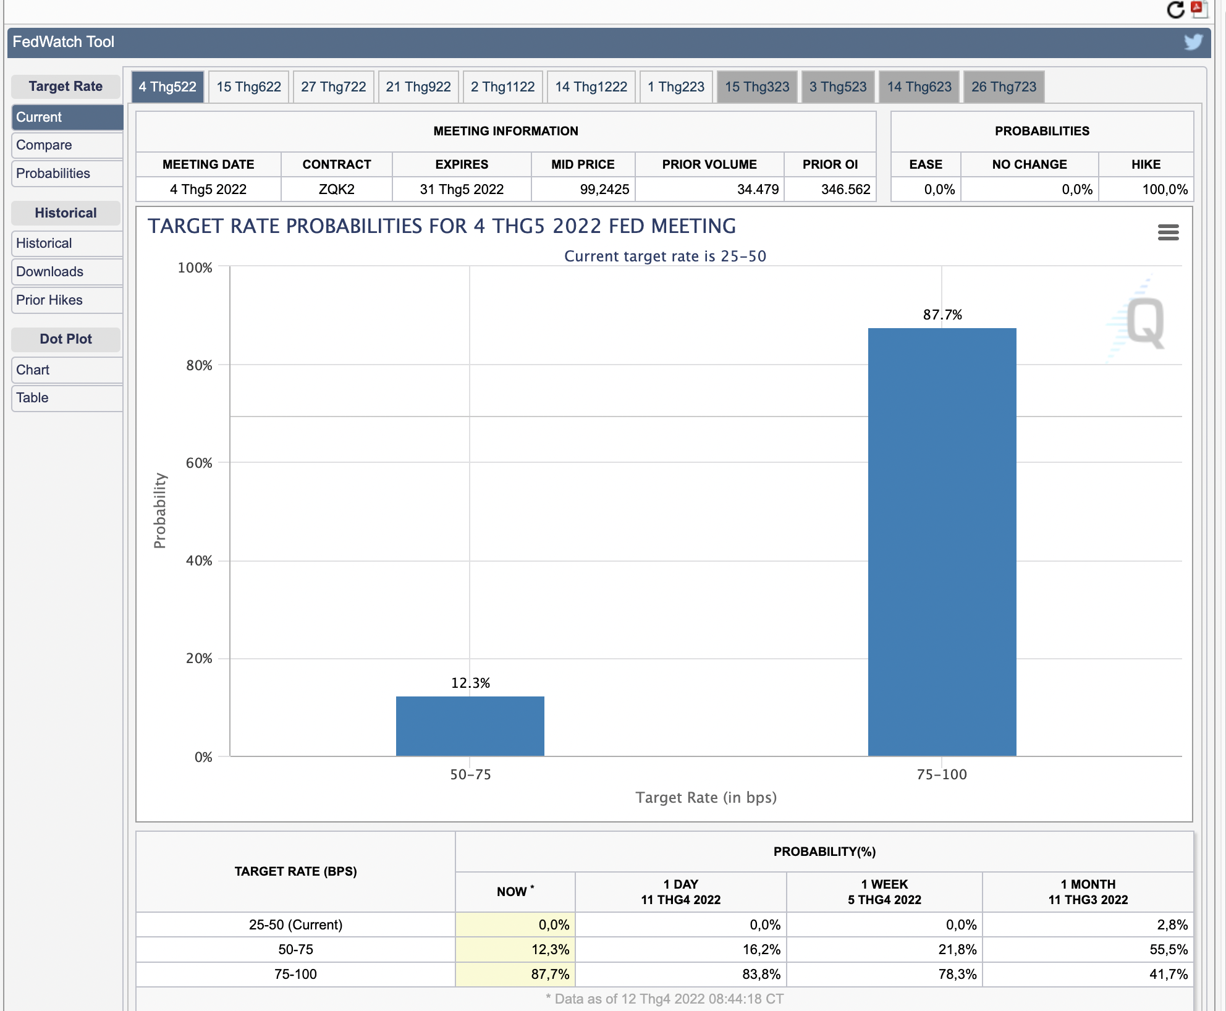The image size is (1226, 1011).
Task: Open the PDF export icon
Action: 1199,9
